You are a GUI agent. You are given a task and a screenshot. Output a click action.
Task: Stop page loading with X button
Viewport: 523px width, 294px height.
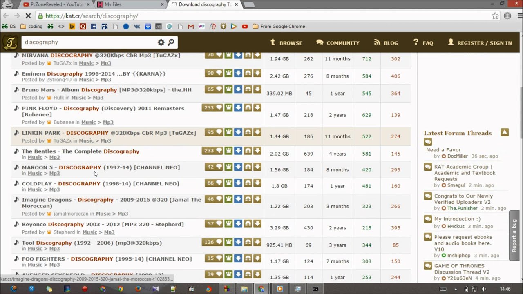click(29, 16)
